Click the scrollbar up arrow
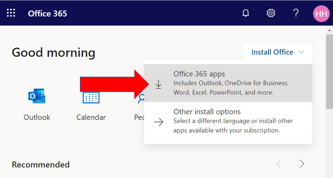333x178 pixels. click(329, 30)
